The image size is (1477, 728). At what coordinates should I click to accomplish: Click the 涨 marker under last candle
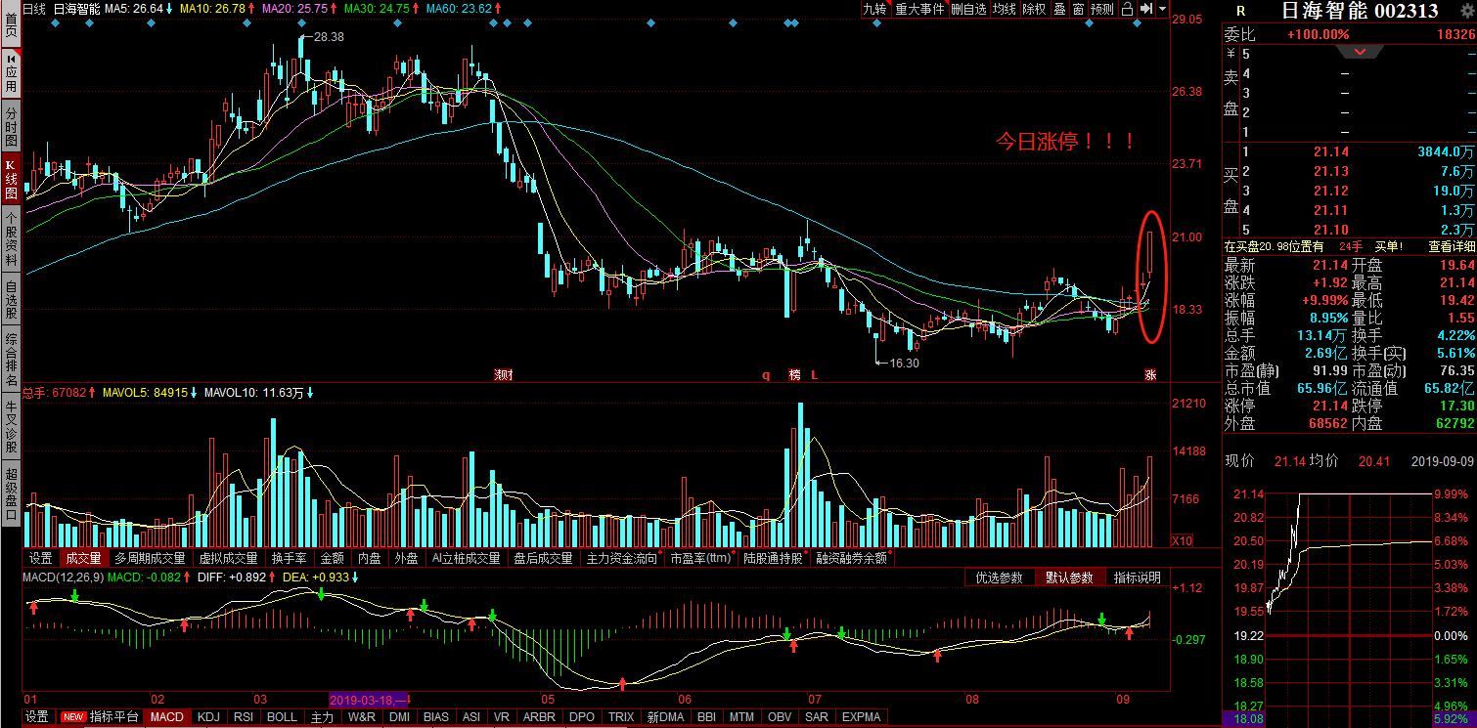(1150, 375)
